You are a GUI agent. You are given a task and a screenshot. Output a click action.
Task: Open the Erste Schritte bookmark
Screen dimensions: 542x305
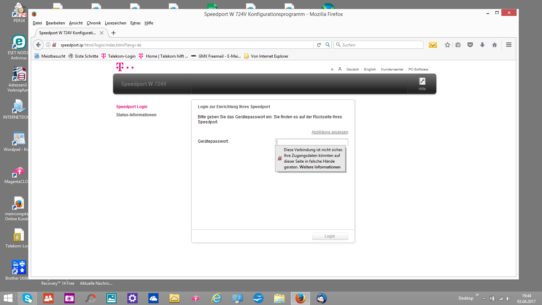click(83, 56)
